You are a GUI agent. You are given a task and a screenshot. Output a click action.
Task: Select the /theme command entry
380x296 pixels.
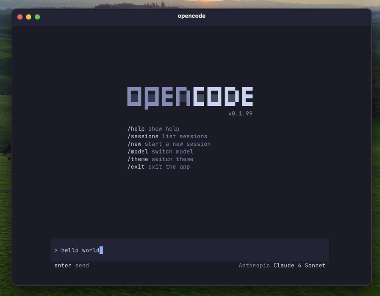138,159
